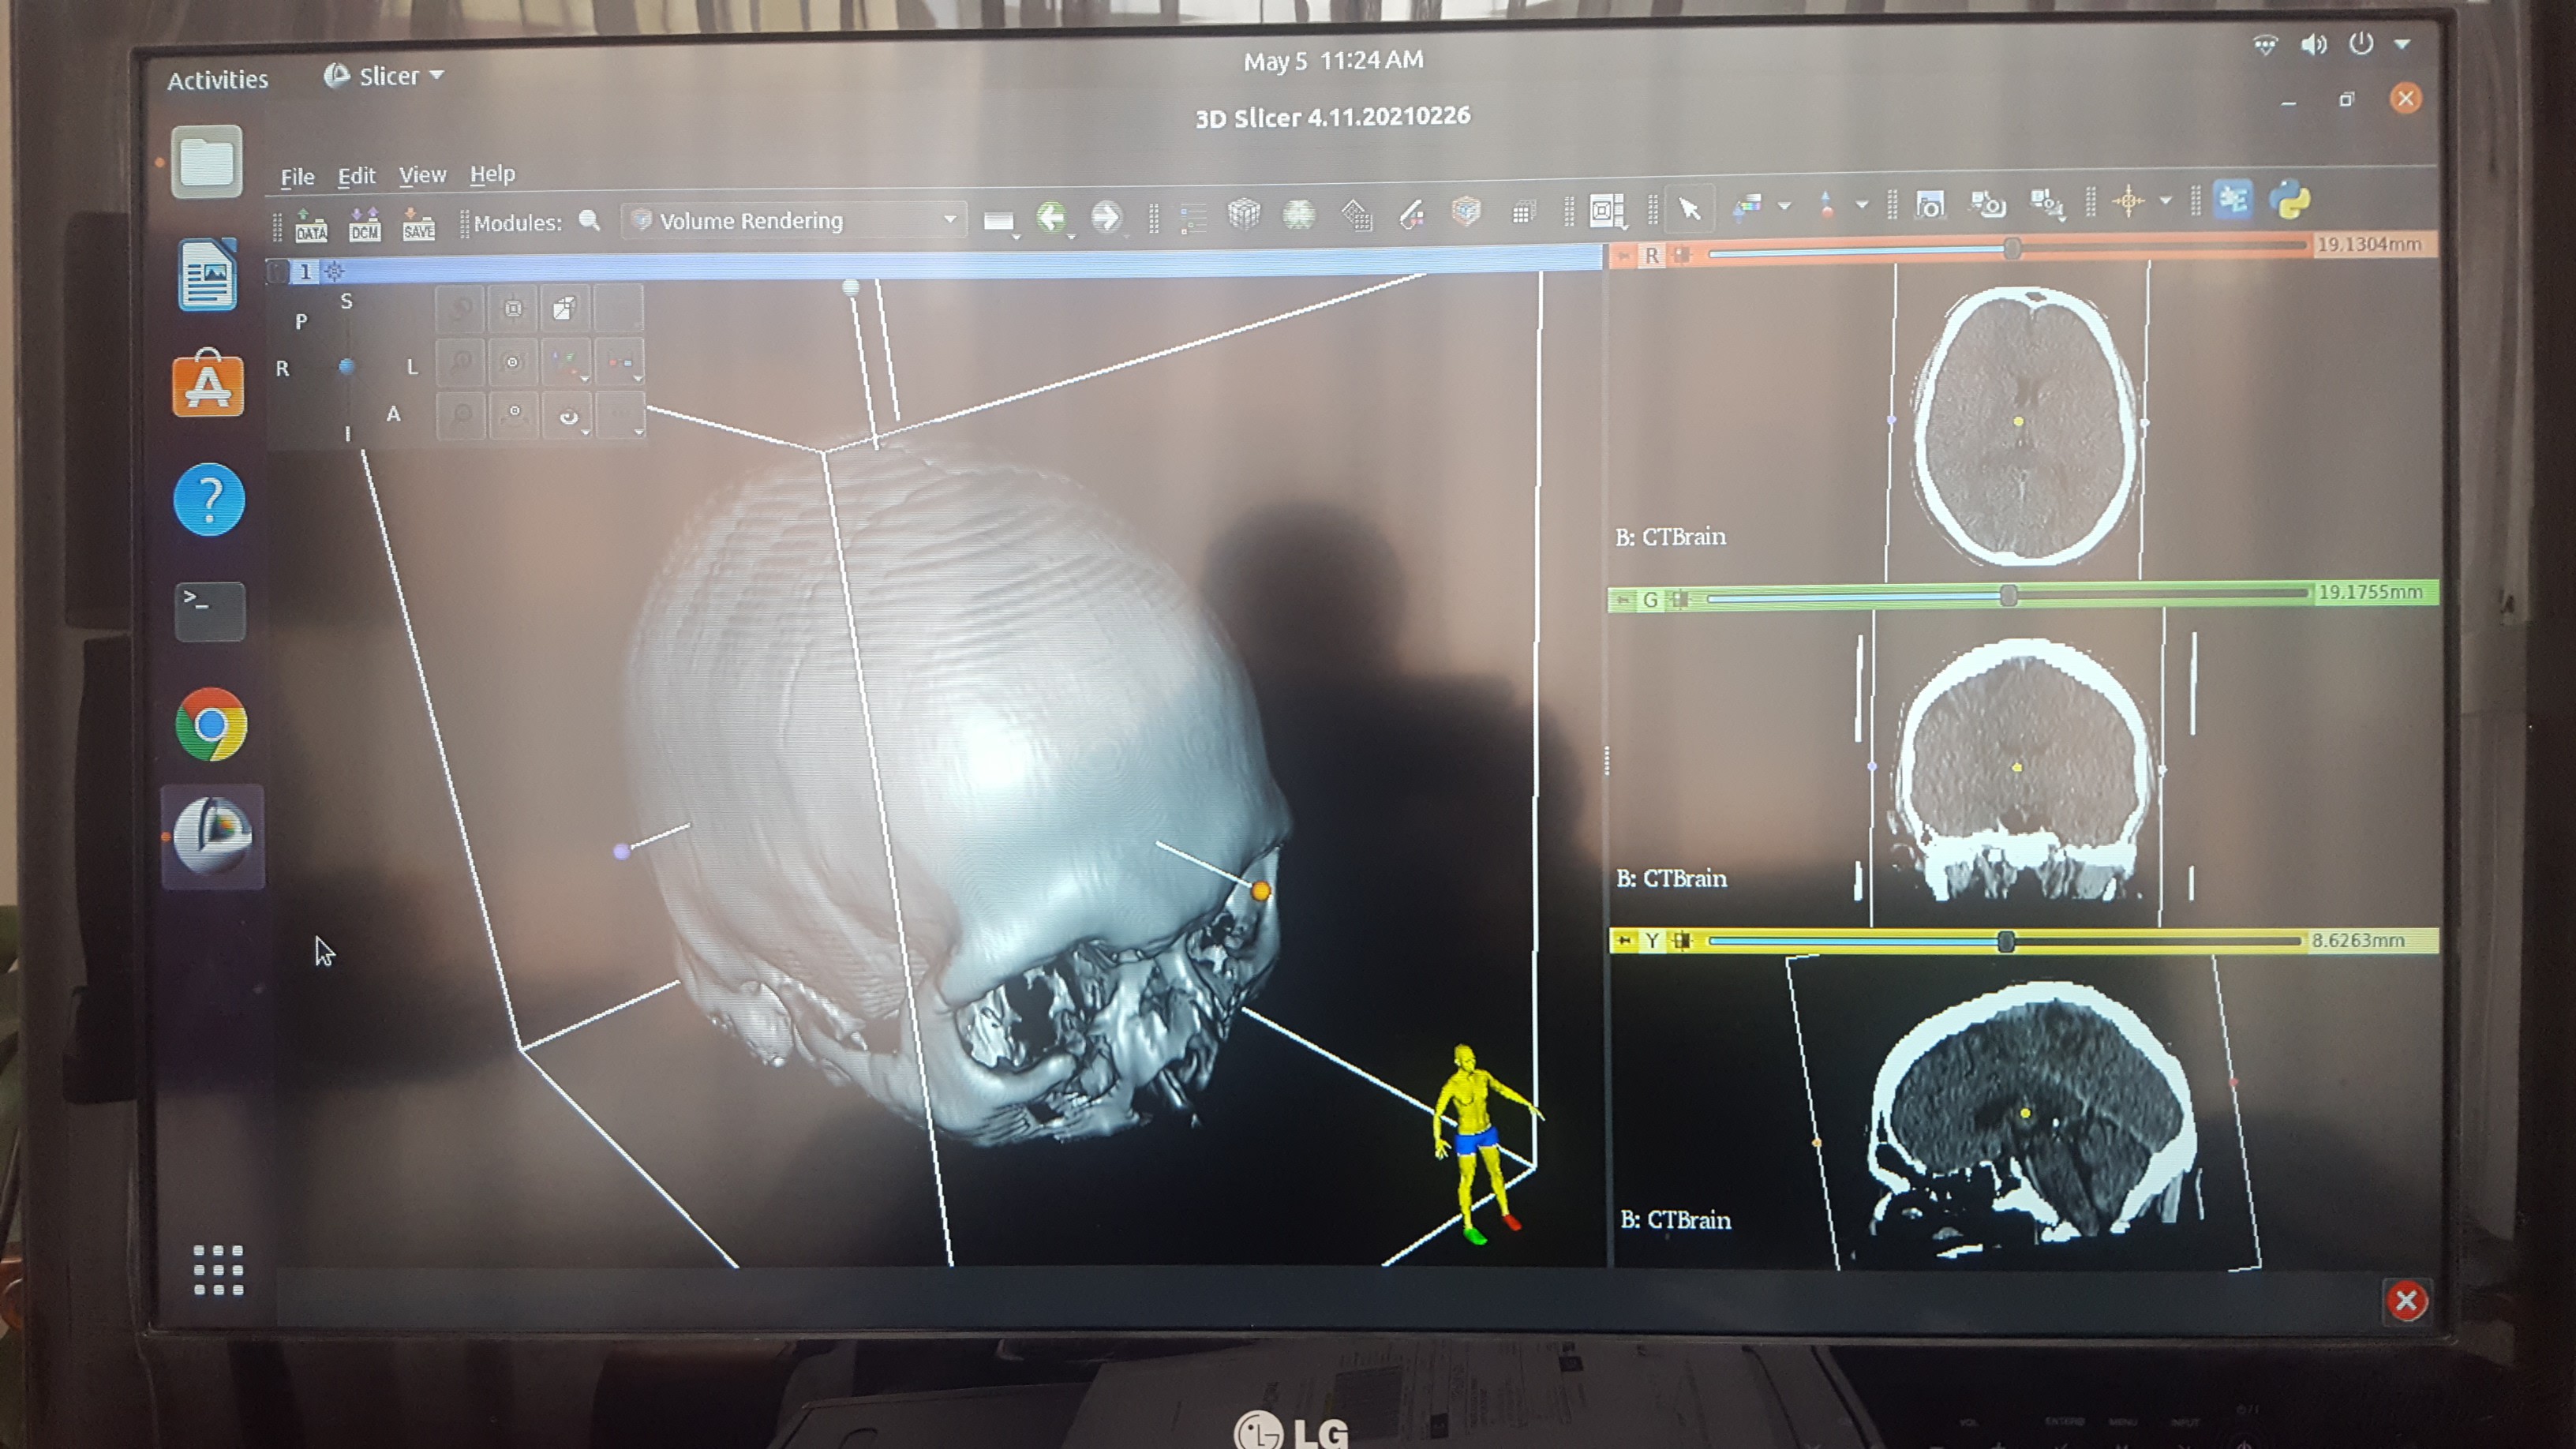Open the View menu
This screenshot has width=2576, height=1449.
point(422,175)
